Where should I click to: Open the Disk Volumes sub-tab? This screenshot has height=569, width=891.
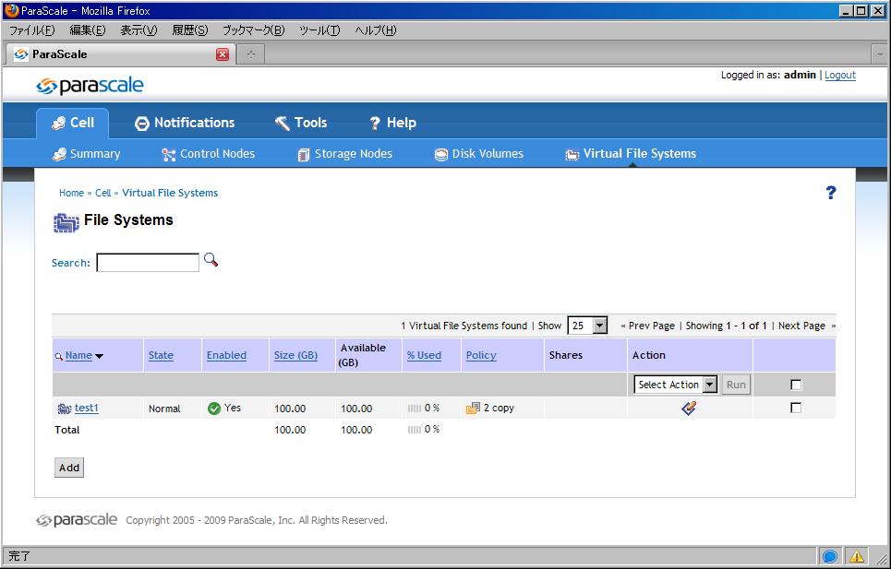479,154
